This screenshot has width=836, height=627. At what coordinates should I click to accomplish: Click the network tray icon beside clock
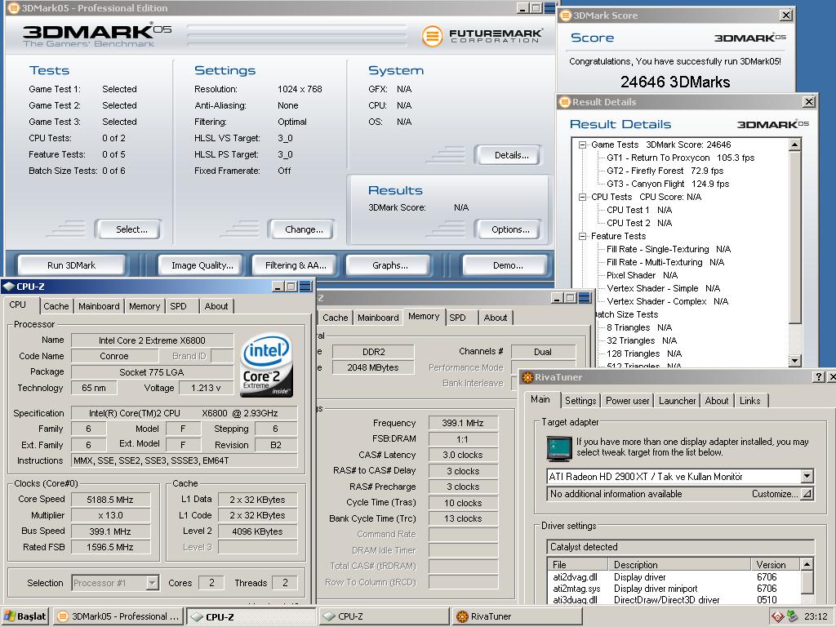pyautogui.click(x=792, y=616)
